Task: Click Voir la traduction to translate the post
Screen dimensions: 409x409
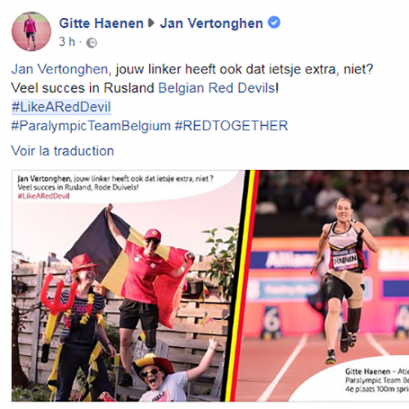Action: [62, 151]
